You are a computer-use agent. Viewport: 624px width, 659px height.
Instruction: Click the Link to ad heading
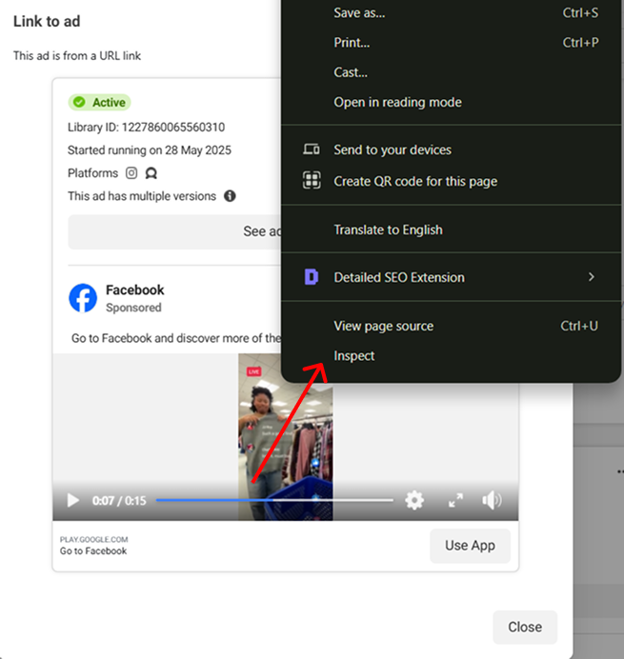pos(47,22)
